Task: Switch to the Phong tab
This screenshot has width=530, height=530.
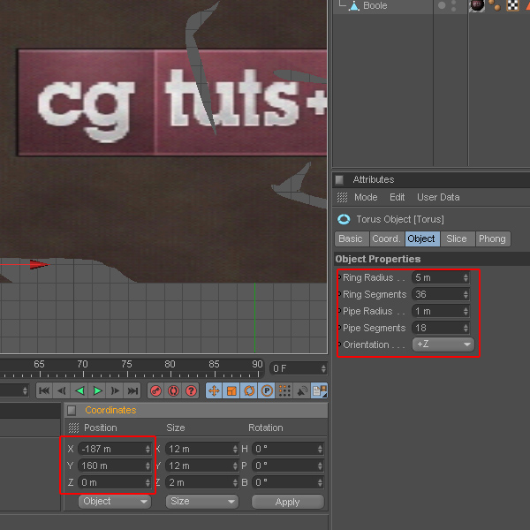Action: [492, 239]
